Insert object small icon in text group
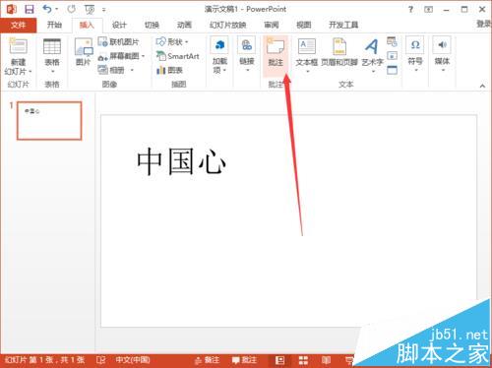 (392, 70)
